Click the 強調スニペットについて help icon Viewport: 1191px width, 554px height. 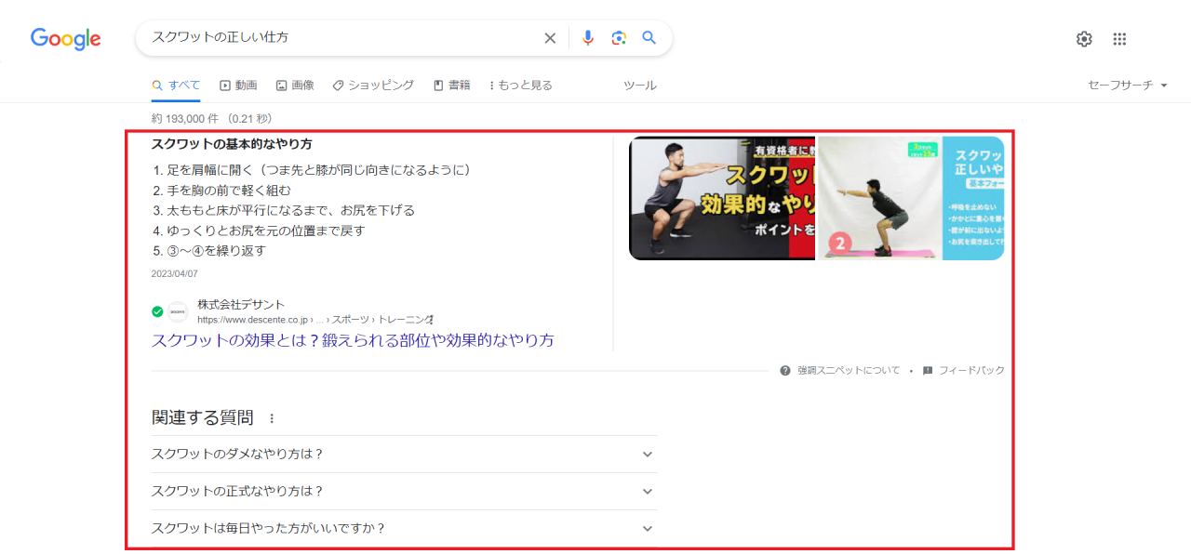[785, 370]
